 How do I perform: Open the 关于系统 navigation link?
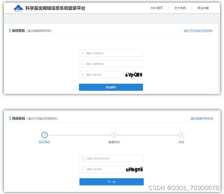point(180,8)
